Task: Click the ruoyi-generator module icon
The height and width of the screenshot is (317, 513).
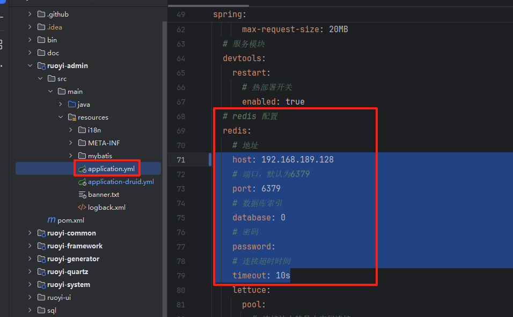Action: tap(41, 259)
